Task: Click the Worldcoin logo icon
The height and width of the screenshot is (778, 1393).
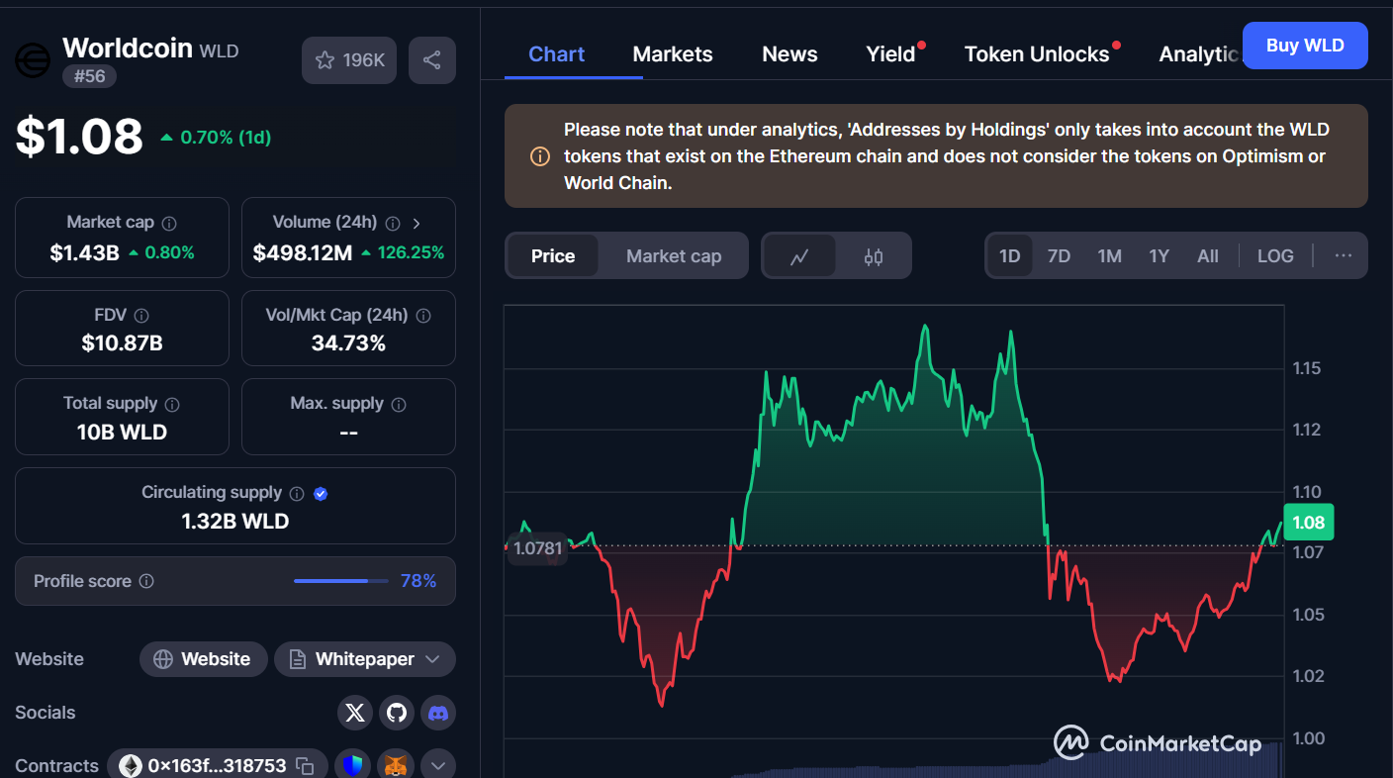Action: (x=33, y=60)
